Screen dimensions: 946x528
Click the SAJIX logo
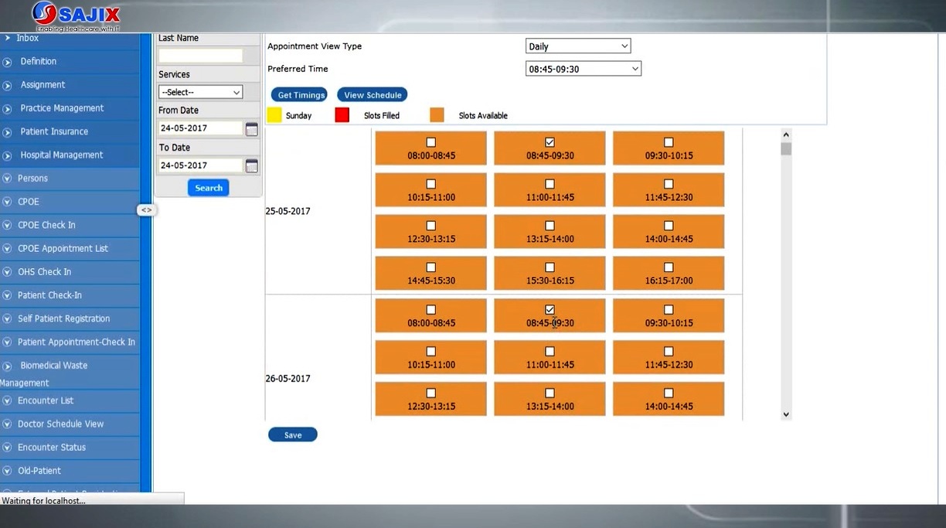tap(76, 16)
